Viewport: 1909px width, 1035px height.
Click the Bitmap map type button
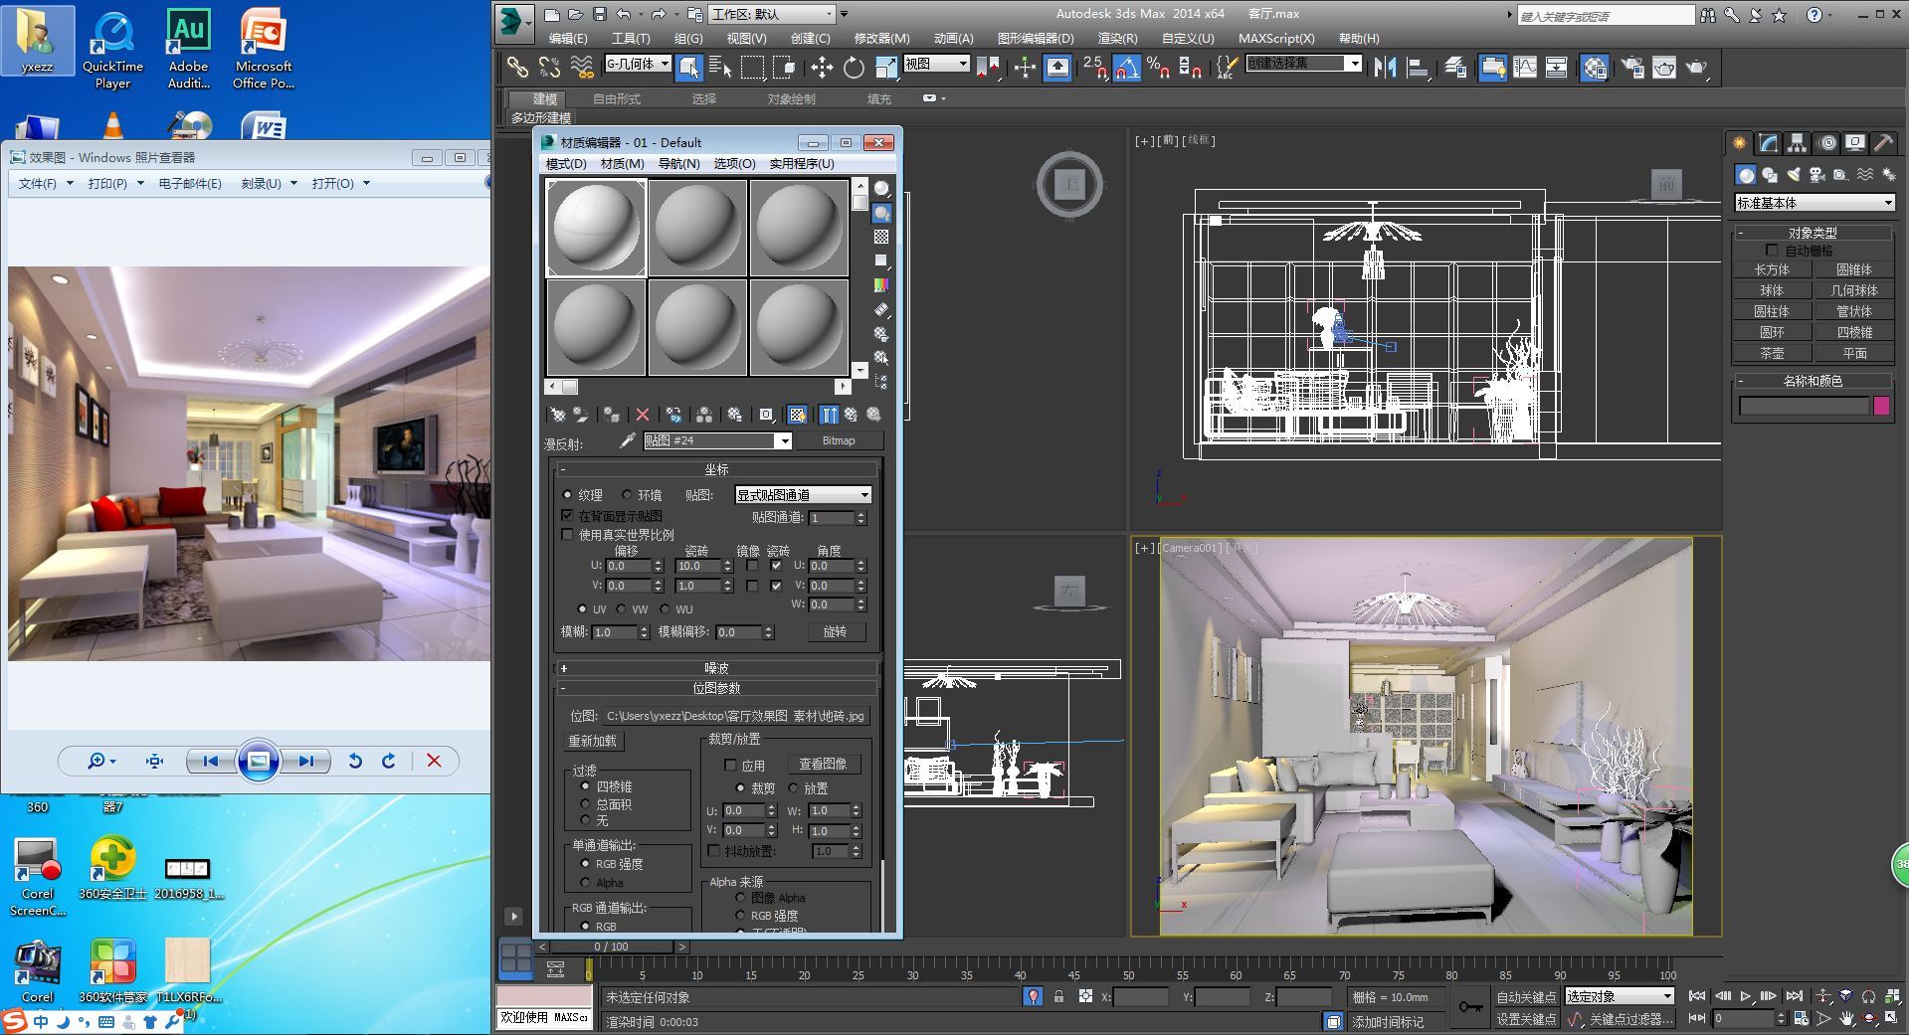click(839, 440)
